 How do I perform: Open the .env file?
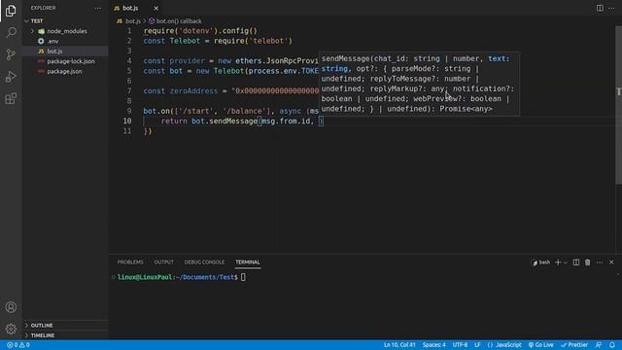click(65, 41)
